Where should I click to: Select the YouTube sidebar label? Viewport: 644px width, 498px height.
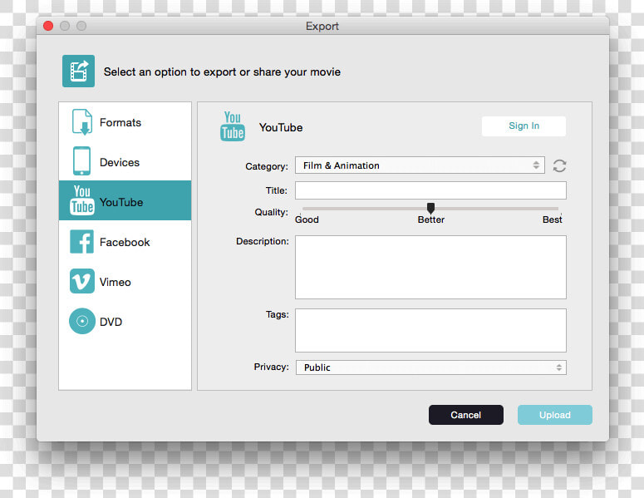click(x=121, y=202)
